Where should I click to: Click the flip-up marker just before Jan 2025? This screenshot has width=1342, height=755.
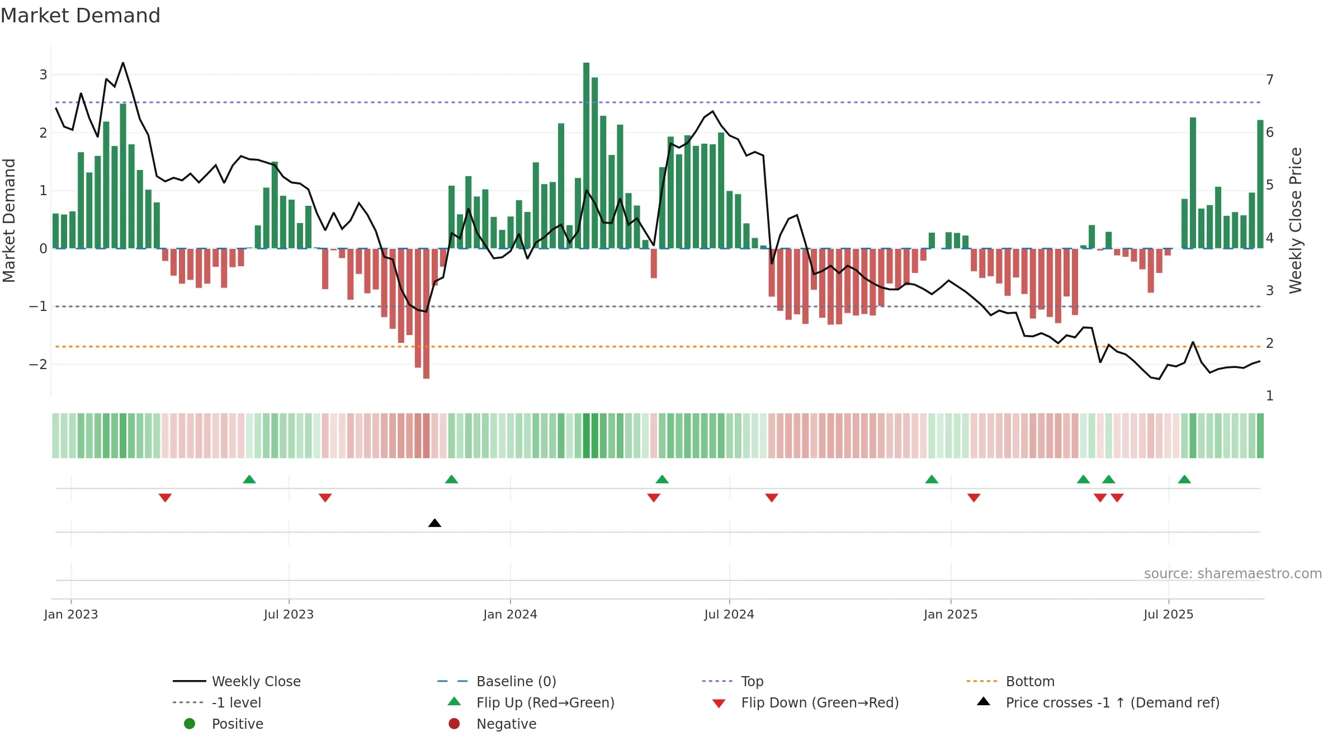(x=932, y=479)
